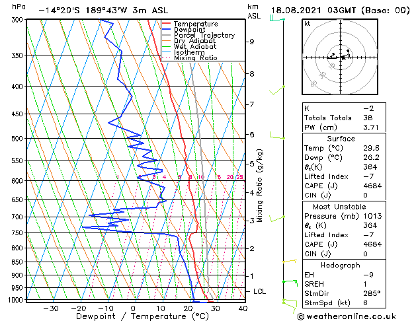Click the hodograph center crosshair
416x321 pixels.
pos(341,57)
